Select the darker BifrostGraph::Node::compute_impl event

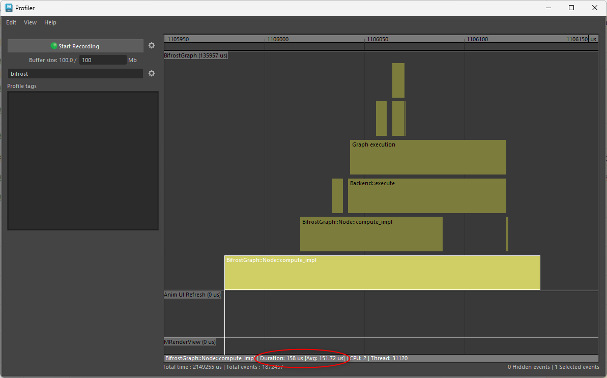[371, 234]
